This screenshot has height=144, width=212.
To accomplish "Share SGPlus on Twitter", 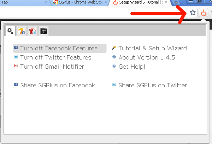I will (153, 85).
